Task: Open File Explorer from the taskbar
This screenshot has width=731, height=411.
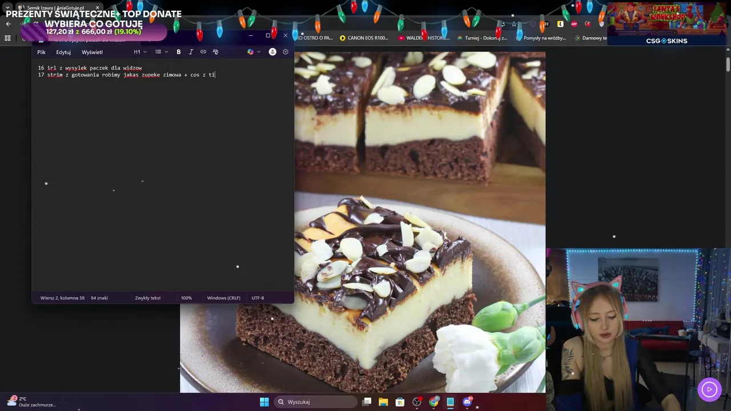Action: click(x=384, y=402)
